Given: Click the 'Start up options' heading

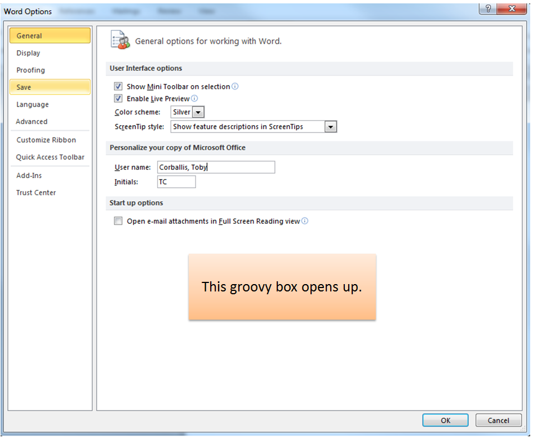Looking at the screenshot, I should click(136, 203).
